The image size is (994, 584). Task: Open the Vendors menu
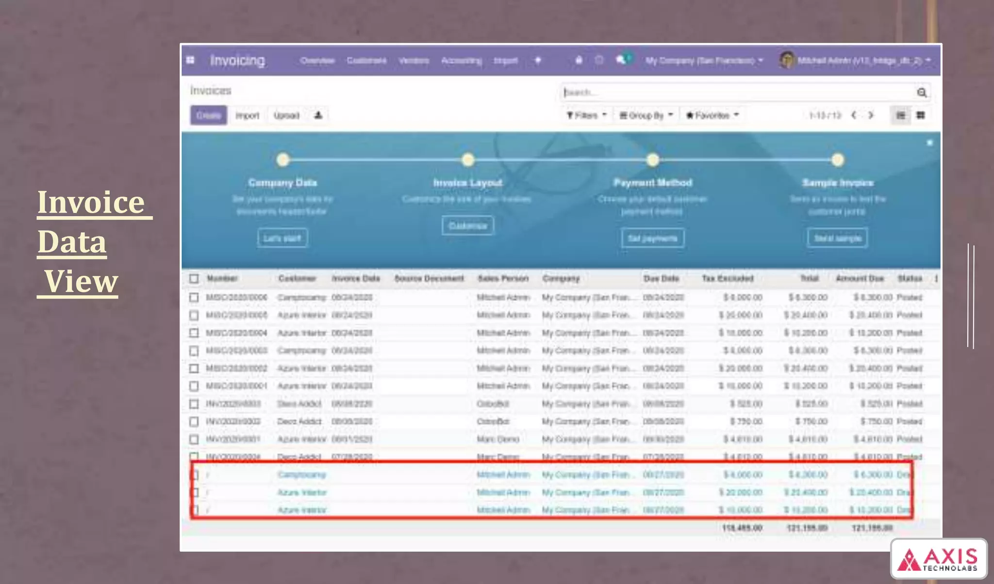(x=414, y=60)
